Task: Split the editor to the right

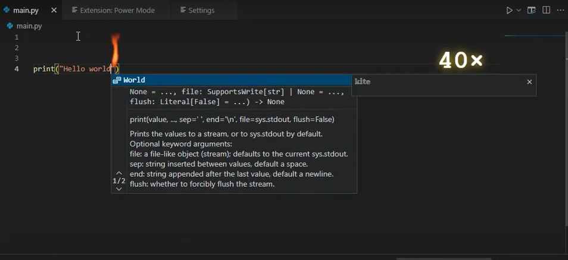Action: point(546,10)
